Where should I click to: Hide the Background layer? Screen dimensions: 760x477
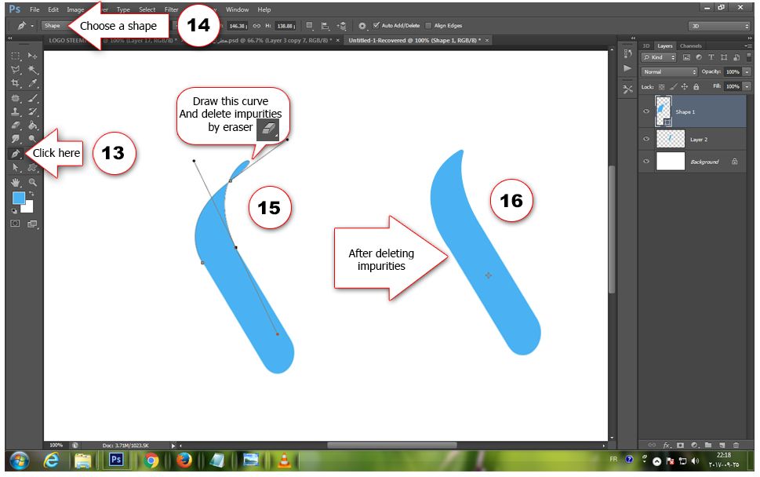click(x=646, y=162)
